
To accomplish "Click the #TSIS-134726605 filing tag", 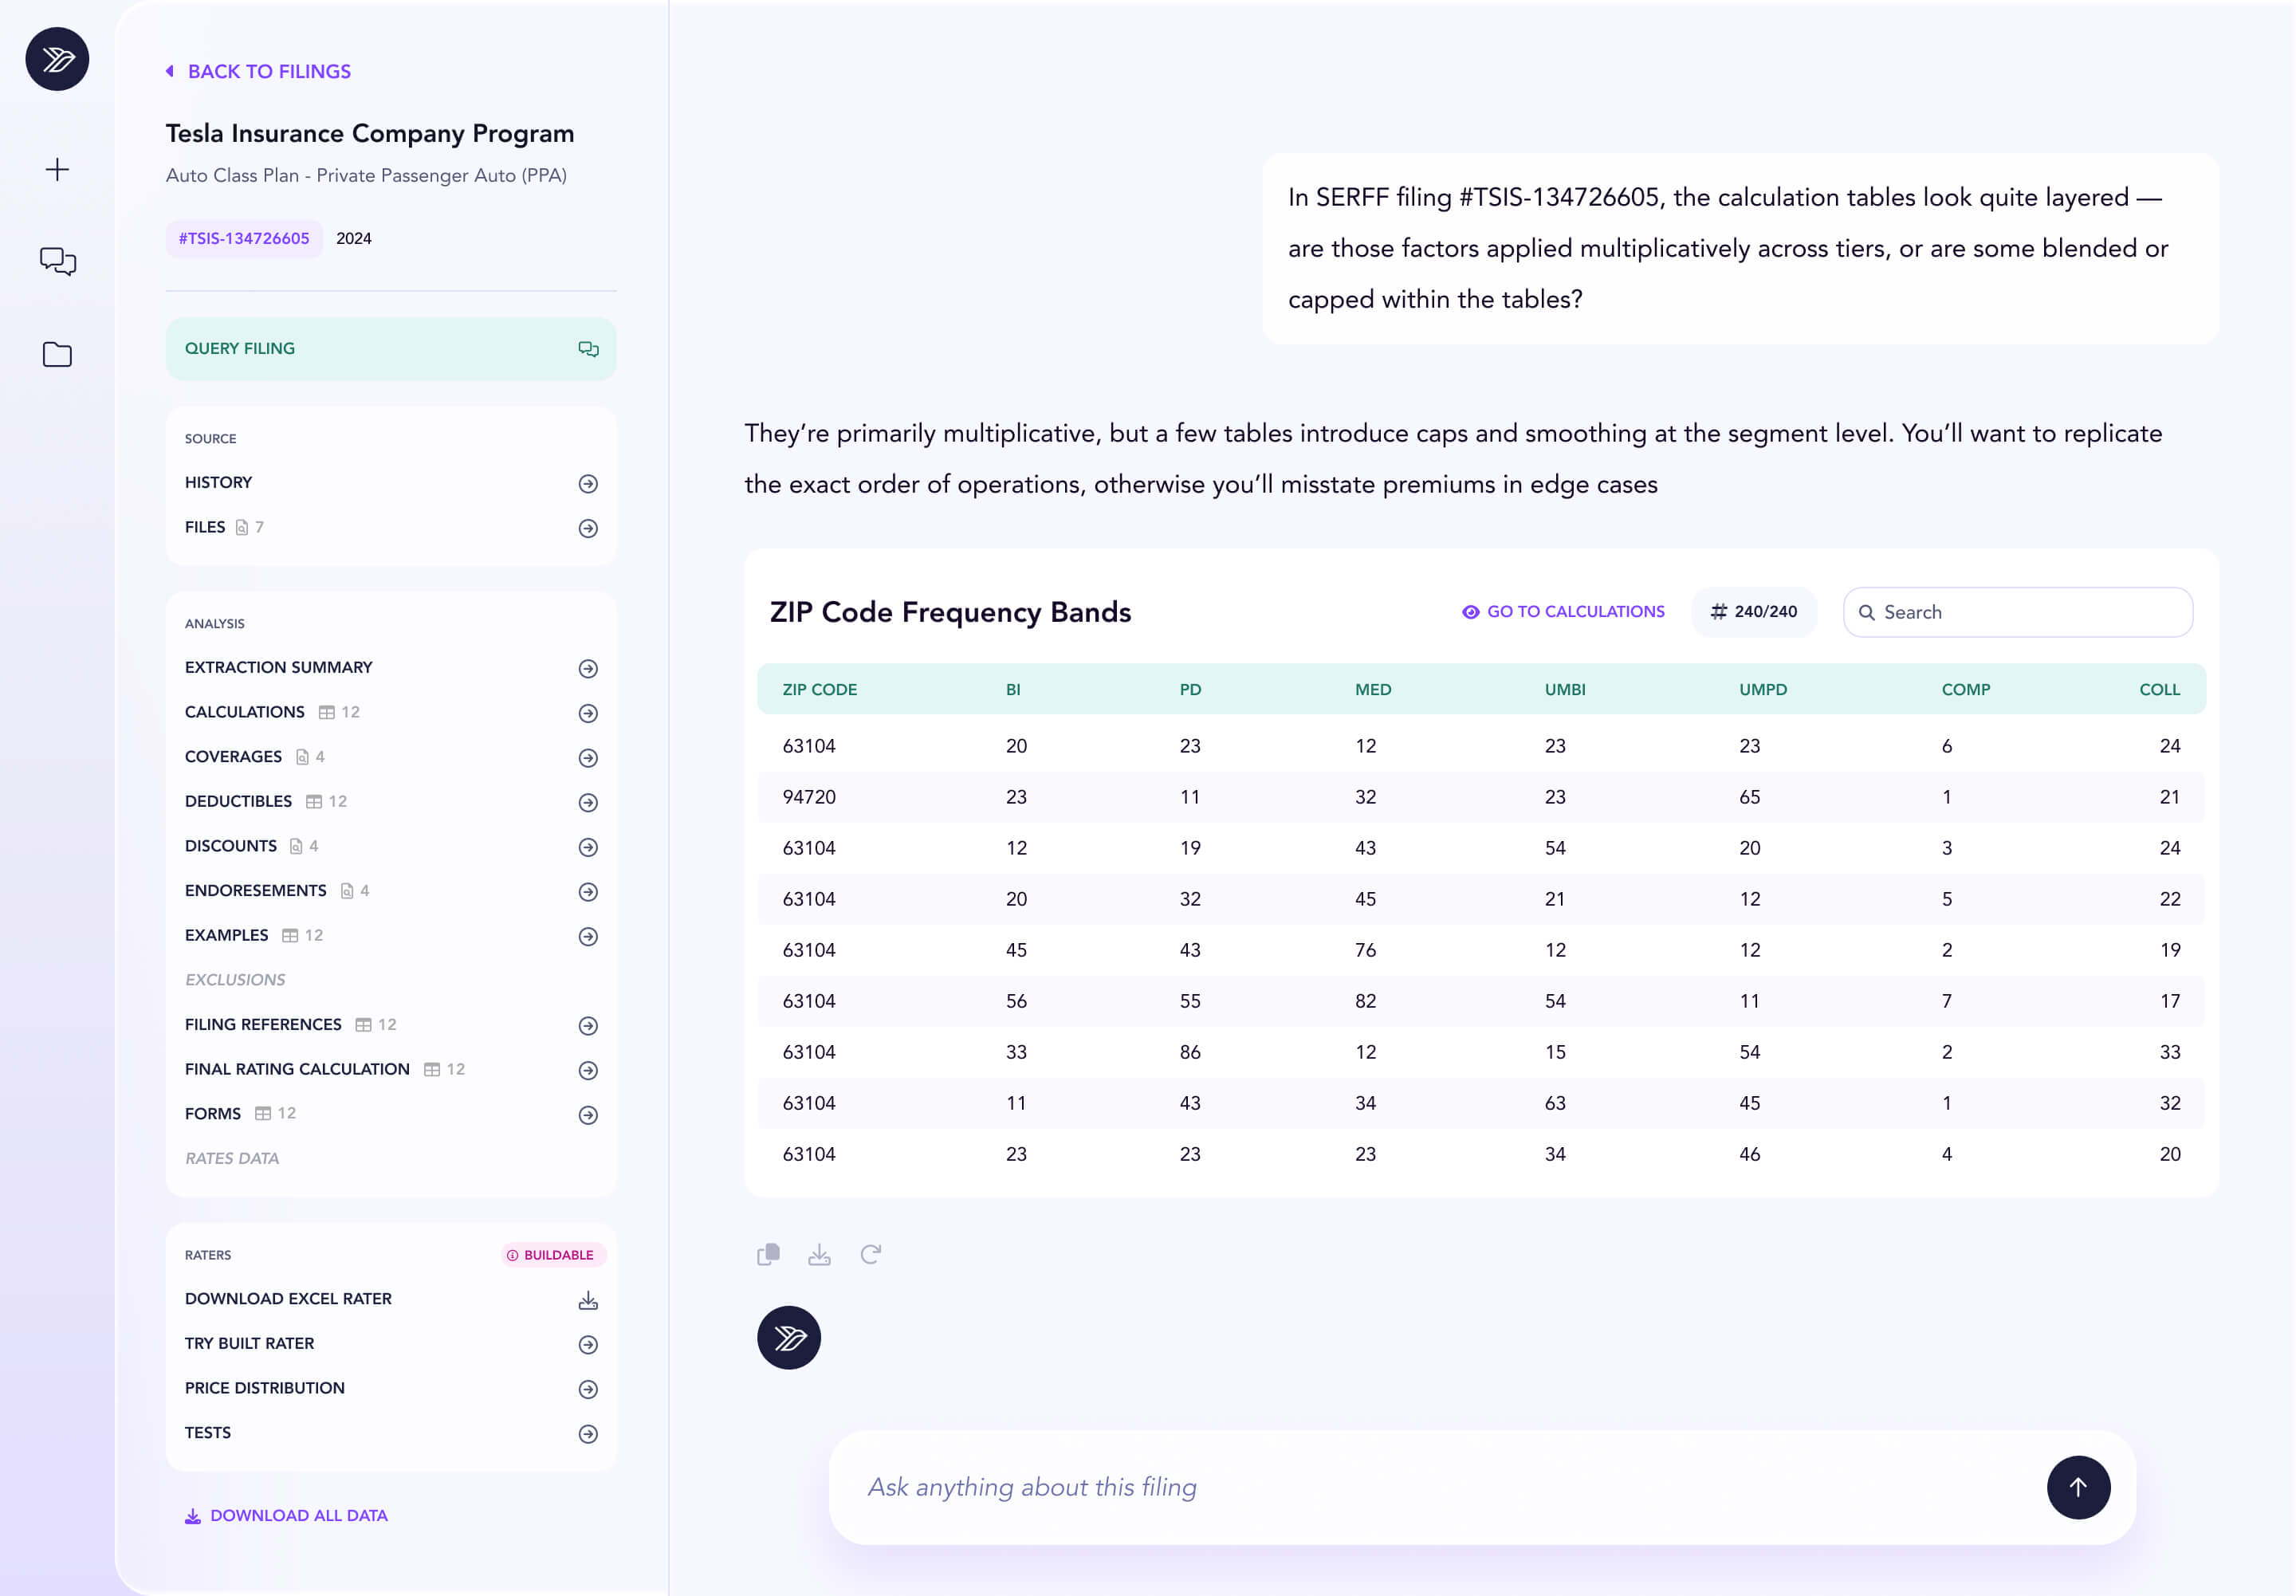I will tap(244, 238).
